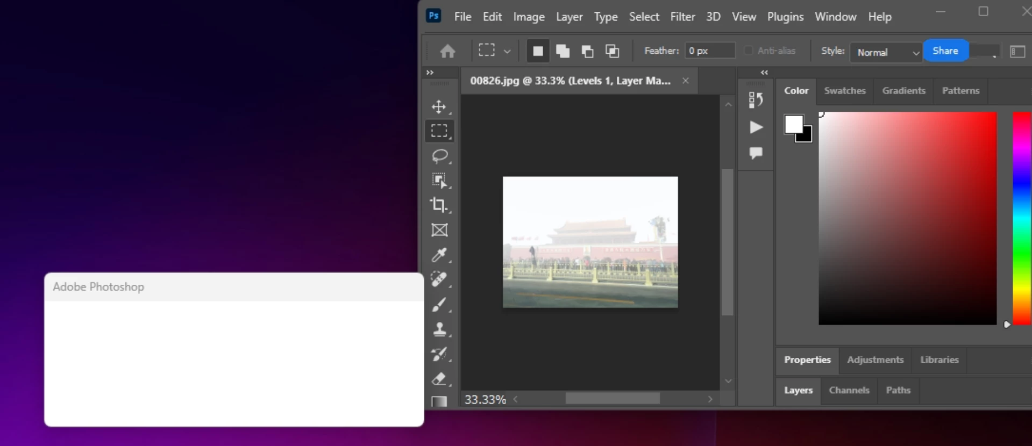The image size is (1032, 446).
Task: Select the Gradient tool
Action: (439, 401)
